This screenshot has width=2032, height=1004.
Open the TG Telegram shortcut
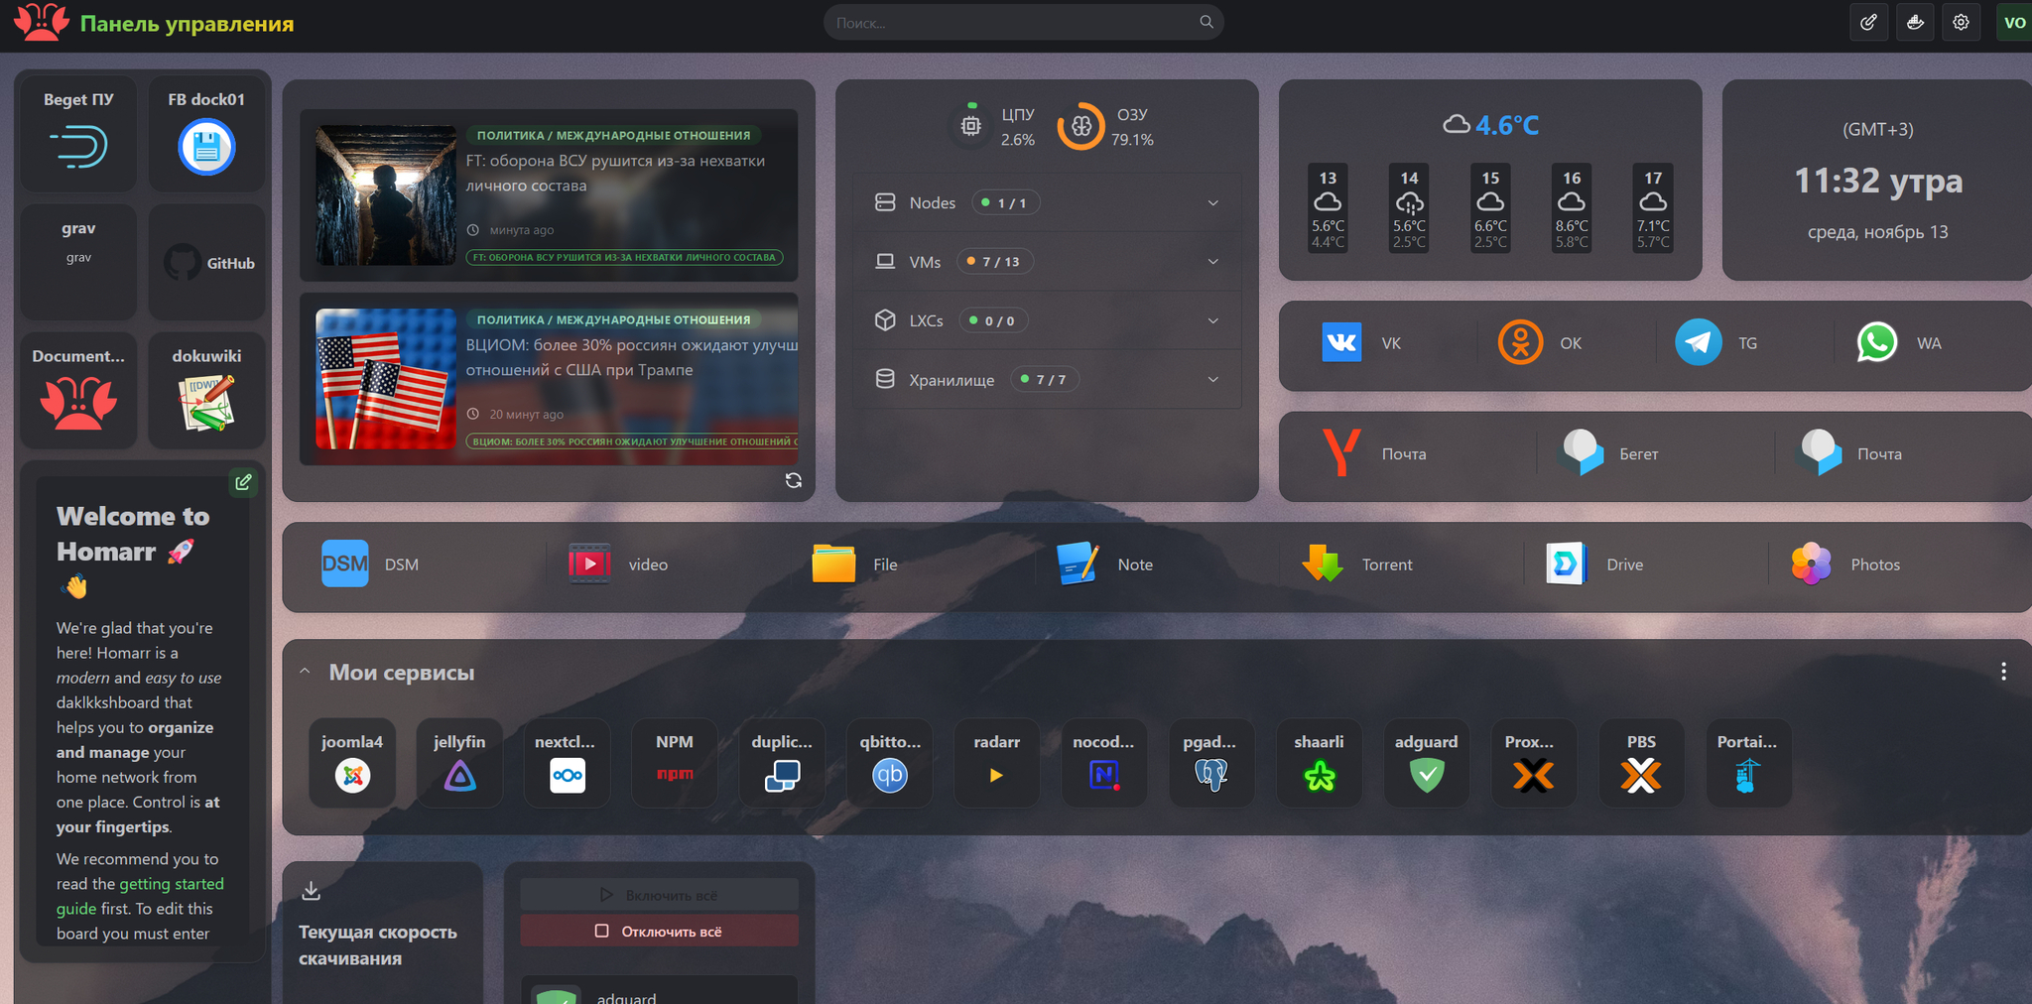click(1717, 343)
